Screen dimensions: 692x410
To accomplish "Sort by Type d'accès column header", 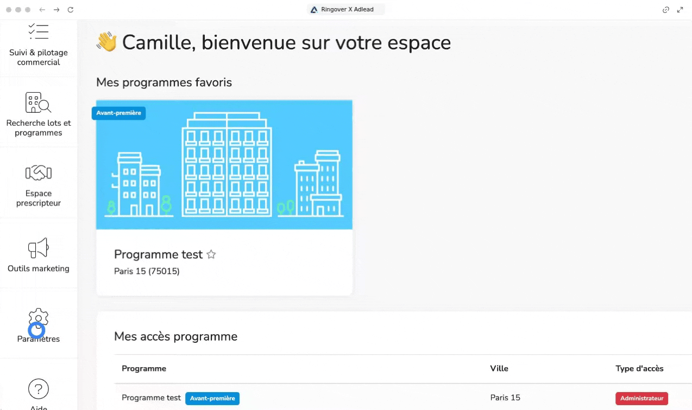I will tap(639, 369).
